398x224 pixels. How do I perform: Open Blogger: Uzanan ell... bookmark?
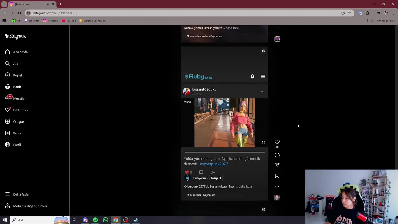(93, 21)
